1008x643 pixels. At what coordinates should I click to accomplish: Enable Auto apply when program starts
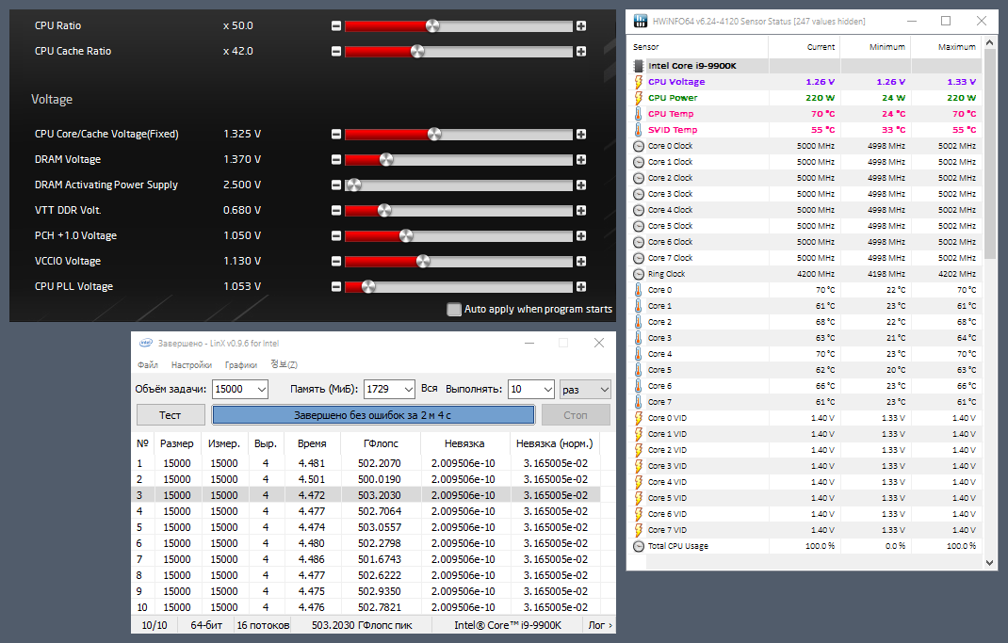[x=454, y=310]
